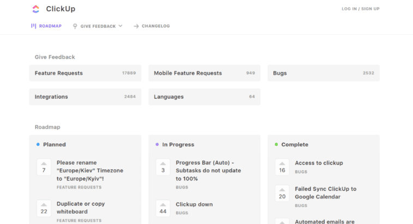This screenshot has height=224, width=413.
Task: Click FEATURE REQUESTS tag under whiteboard post
Action: (x=79, y=221)
